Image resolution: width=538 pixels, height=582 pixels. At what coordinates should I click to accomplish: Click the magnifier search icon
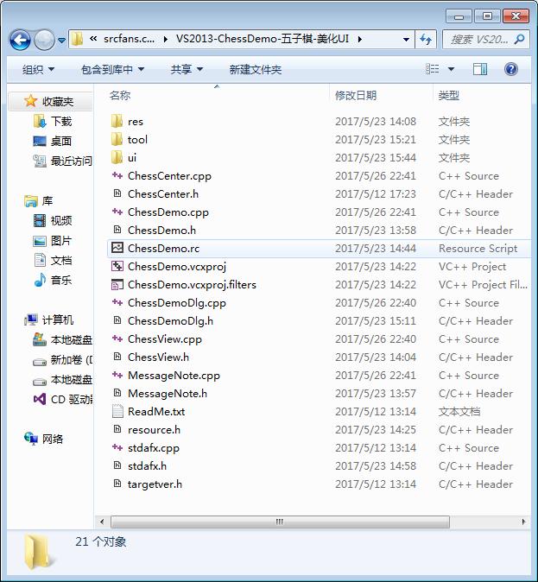click(x=520, y=39)
